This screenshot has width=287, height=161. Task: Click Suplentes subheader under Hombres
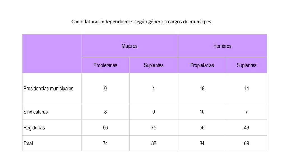click(x=246, y=65)
